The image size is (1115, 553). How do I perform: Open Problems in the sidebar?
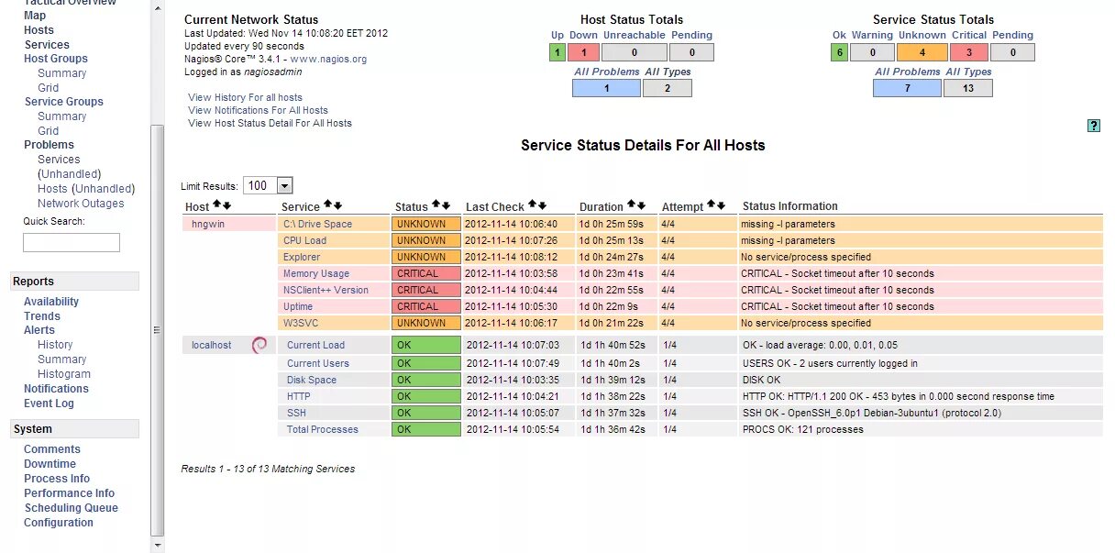pos(49,145)
